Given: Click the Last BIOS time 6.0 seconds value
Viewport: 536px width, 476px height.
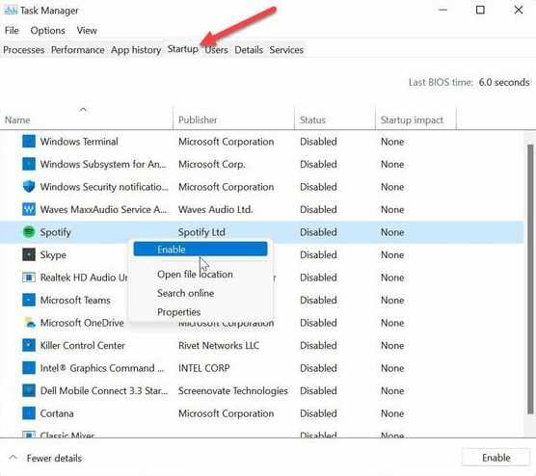Looking at the screenshot, I should [504, 82].
